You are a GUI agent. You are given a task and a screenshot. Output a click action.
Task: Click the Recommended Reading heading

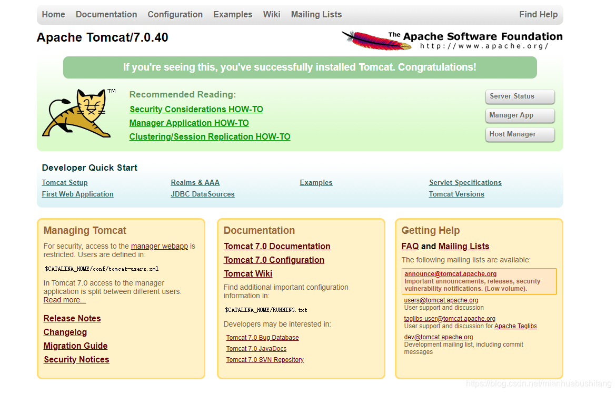point(183,95)
